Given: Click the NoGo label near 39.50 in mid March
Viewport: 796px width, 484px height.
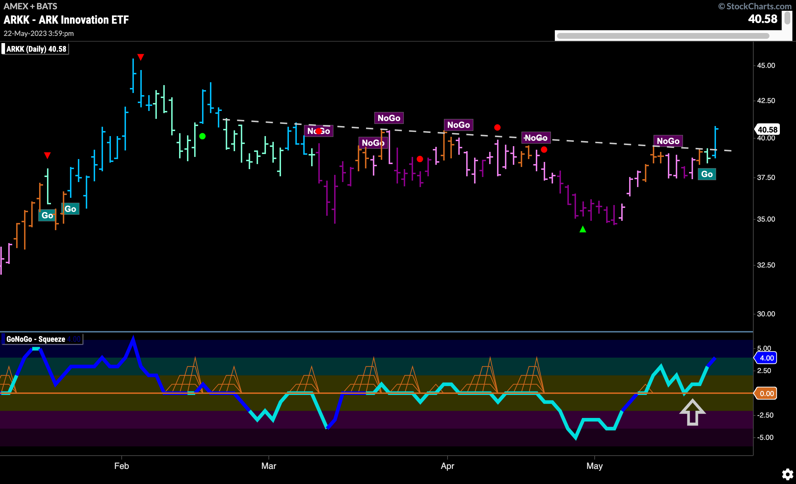Looking at the screenshot, I should click(373, 143).
